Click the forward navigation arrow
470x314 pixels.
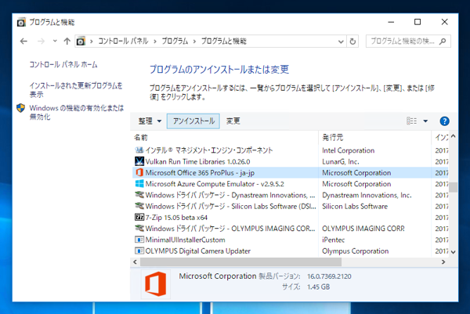click(41, 41)
